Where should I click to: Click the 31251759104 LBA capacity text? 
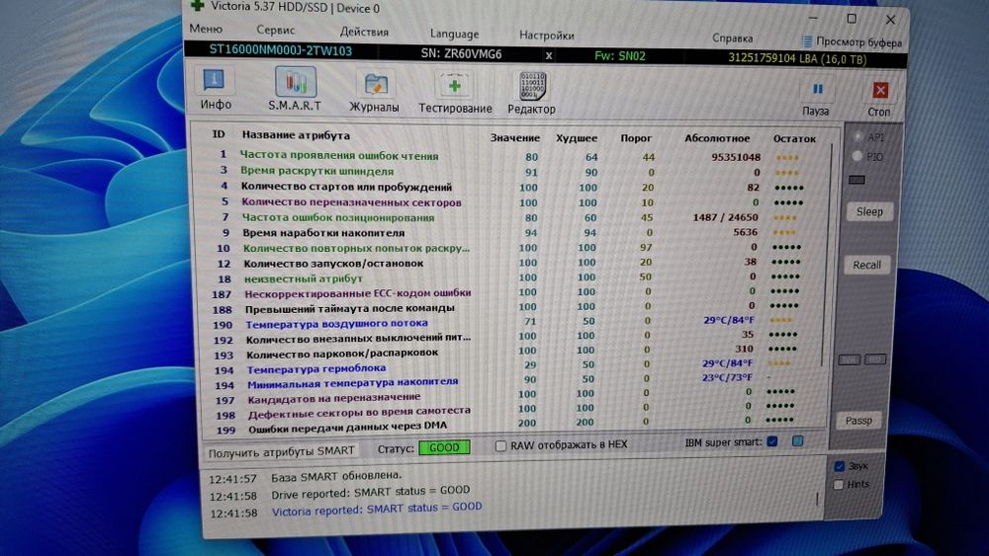(x=797, y=59)
